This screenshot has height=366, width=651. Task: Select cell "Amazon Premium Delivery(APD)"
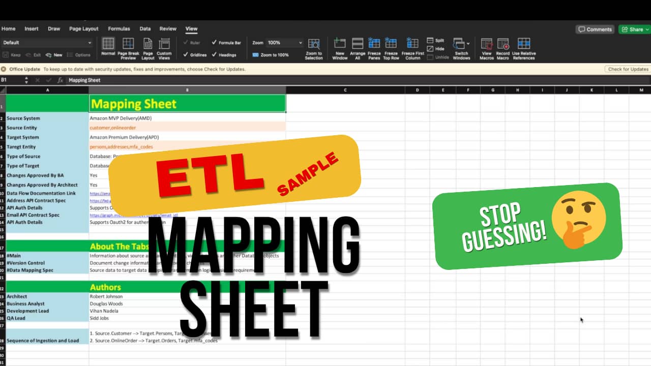[187, 137]
